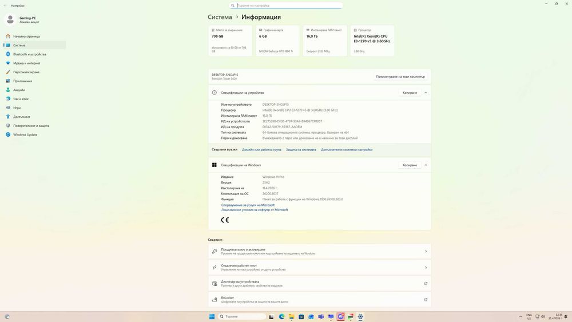The height and width of the screenshot is (322, 572).
Task: Open the Графична карта 6 GB card
Action: (x=277, y=41)
